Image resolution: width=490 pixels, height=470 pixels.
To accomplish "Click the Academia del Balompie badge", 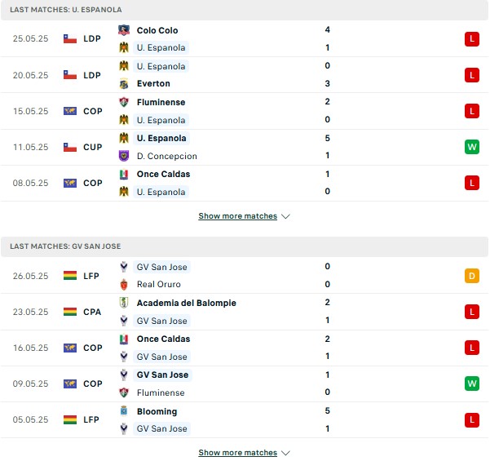I will coord(124,303).
